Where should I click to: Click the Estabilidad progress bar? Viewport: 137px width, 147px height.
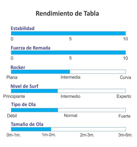pyautogui.click(x=68, y=33)
